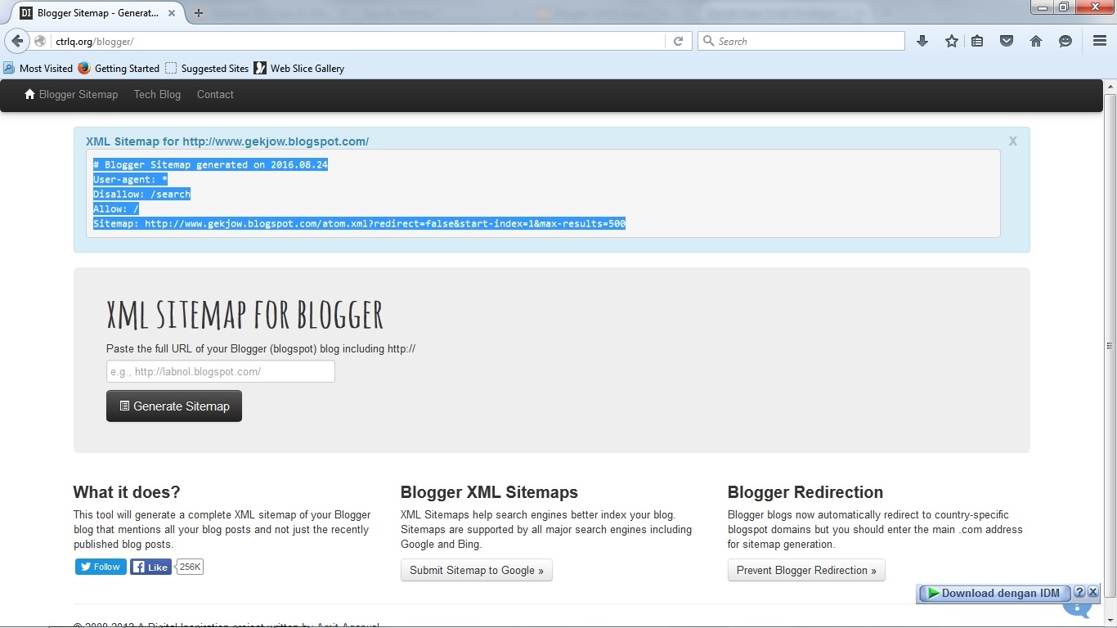Click the Blogger Redirection heading
The width and height of the screenshot is (1117, 628).
coord(805,492)
